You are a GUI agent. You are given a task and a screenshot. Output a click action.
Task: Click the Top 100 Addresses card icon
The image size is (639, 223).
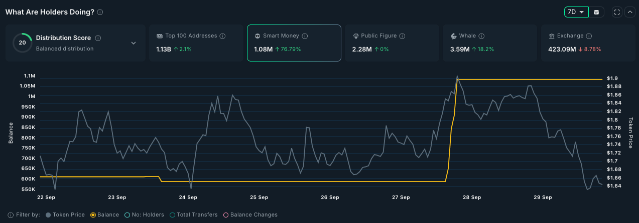pyautogui.click(x=159, y=36)
